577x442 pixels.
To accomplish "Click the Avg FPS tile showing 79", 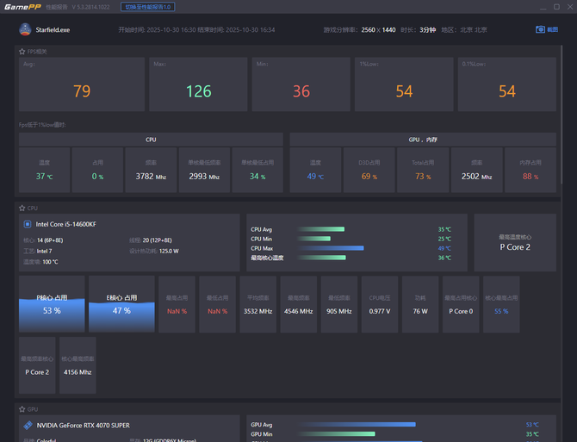I will (82, 84).
